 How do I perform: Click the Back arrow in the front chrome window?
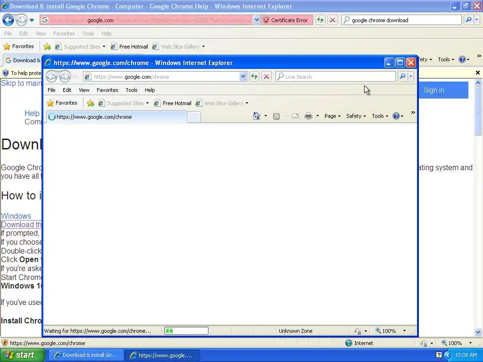click(52, 76)
